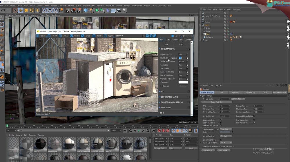Stop the Corona rendering
290x162 pixels.
176,36
